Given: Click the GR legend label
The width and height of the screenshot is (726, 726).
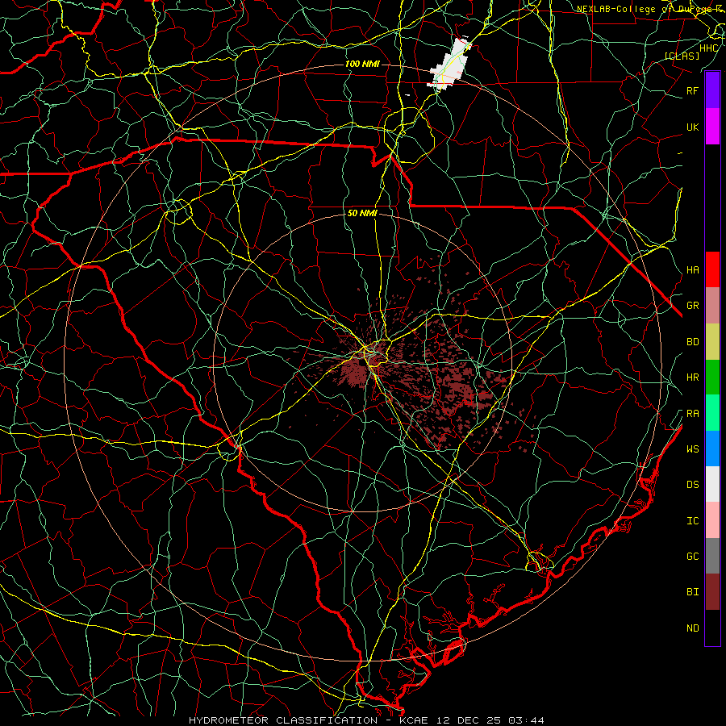Looking at the screenshot, I should click(x=692, y=306).
